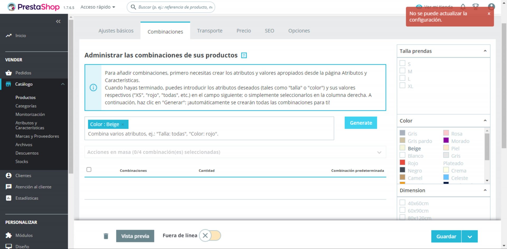The image size is (507, 249).
Task: Switch to SEO tab
Action: 269,31
